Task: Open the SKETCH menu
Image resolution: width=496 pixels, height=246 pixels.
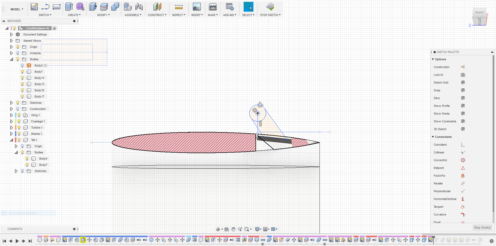Action: [x=45, y=15]
